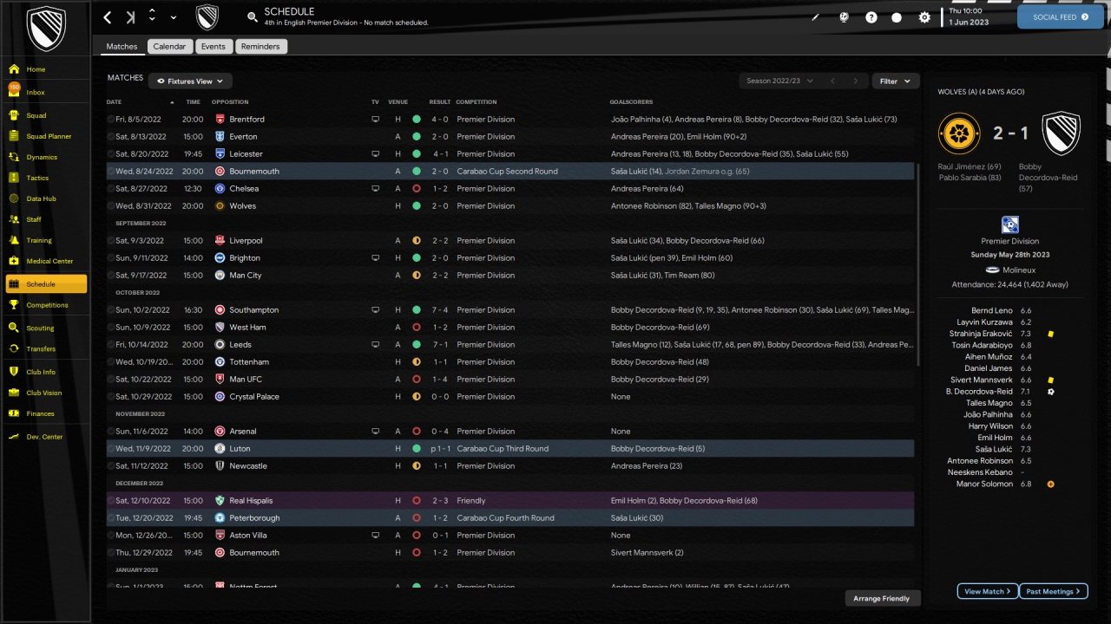Sort by the Competition column header

(477, 102)
